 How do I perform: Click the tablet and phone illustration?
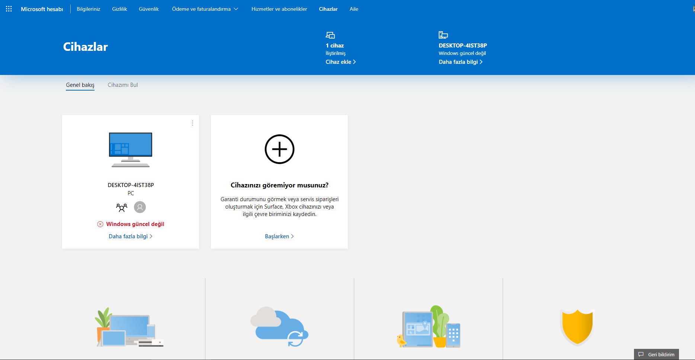(x=429, y=327)
